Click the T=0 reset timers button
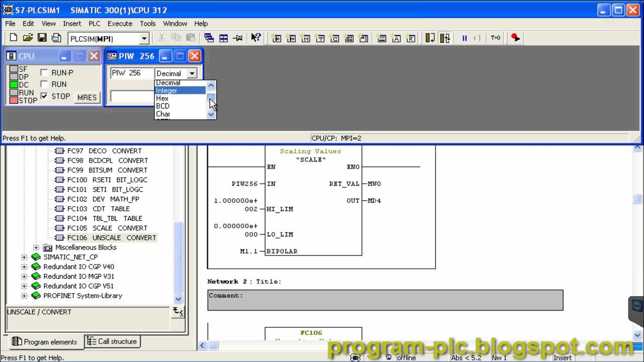The width and height of the screenshot is (644, 362). [x=496, y=38]
